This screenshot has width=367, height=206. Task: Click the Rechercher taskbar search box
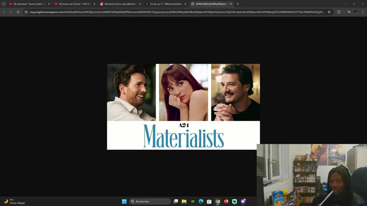pos(150,201)
